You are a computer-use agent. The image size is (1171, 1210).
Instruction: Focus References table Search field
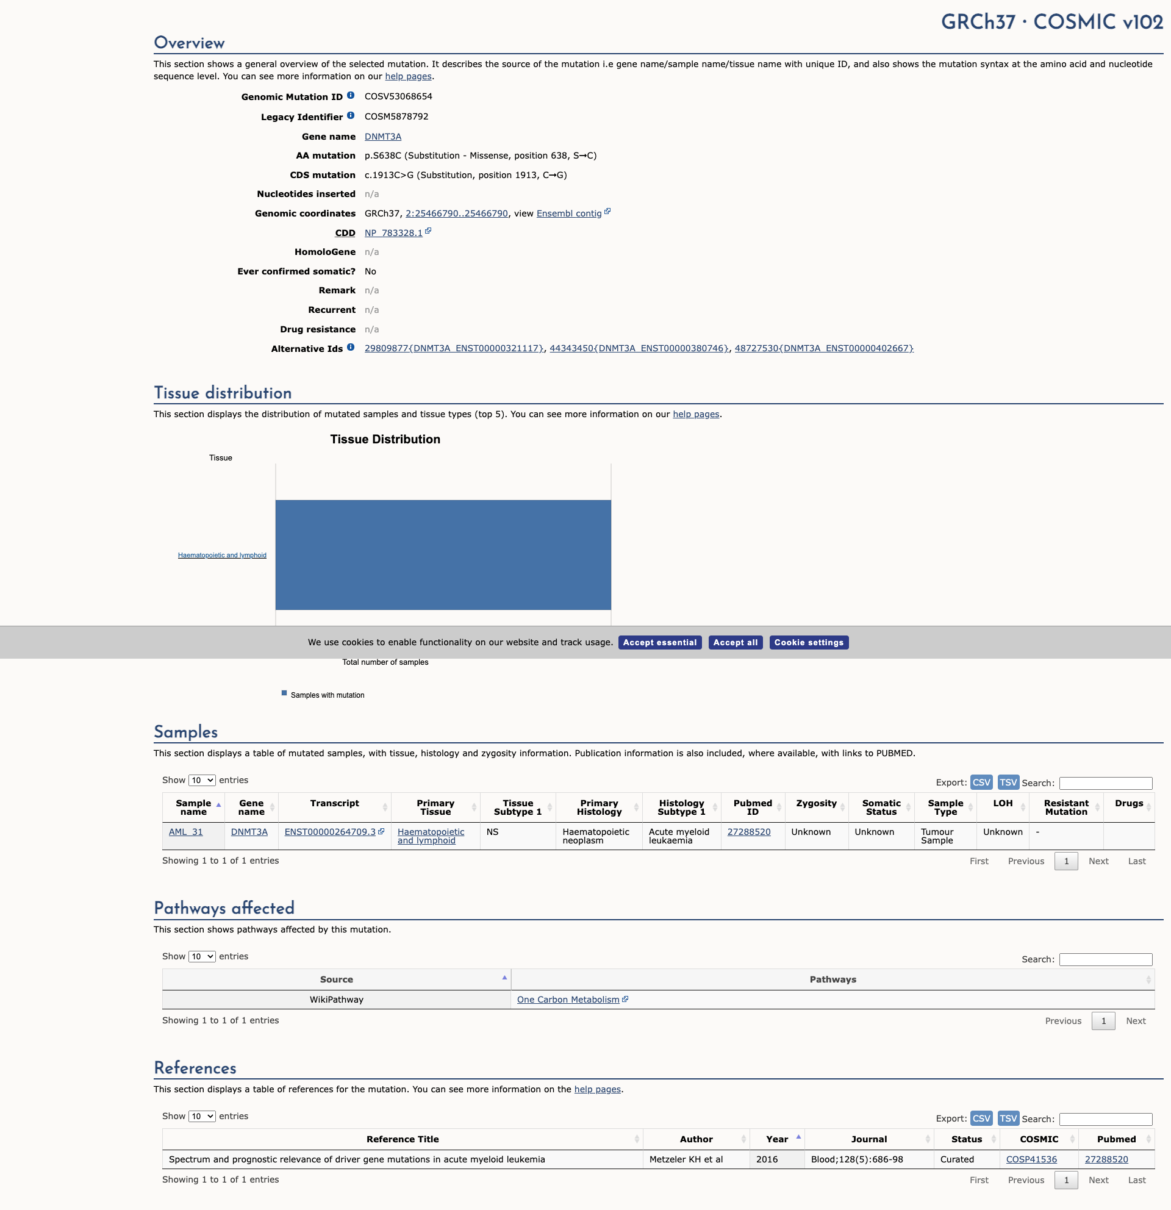point(1106,1119)
